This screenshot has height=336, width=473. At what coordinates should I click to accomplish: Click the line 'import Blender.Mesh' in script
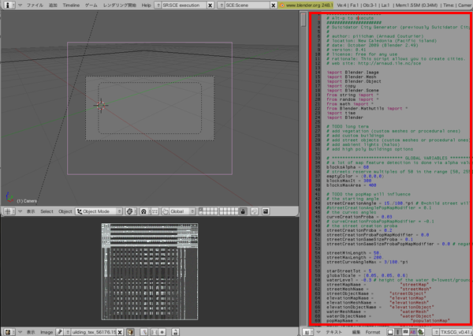tap(351, 77)
